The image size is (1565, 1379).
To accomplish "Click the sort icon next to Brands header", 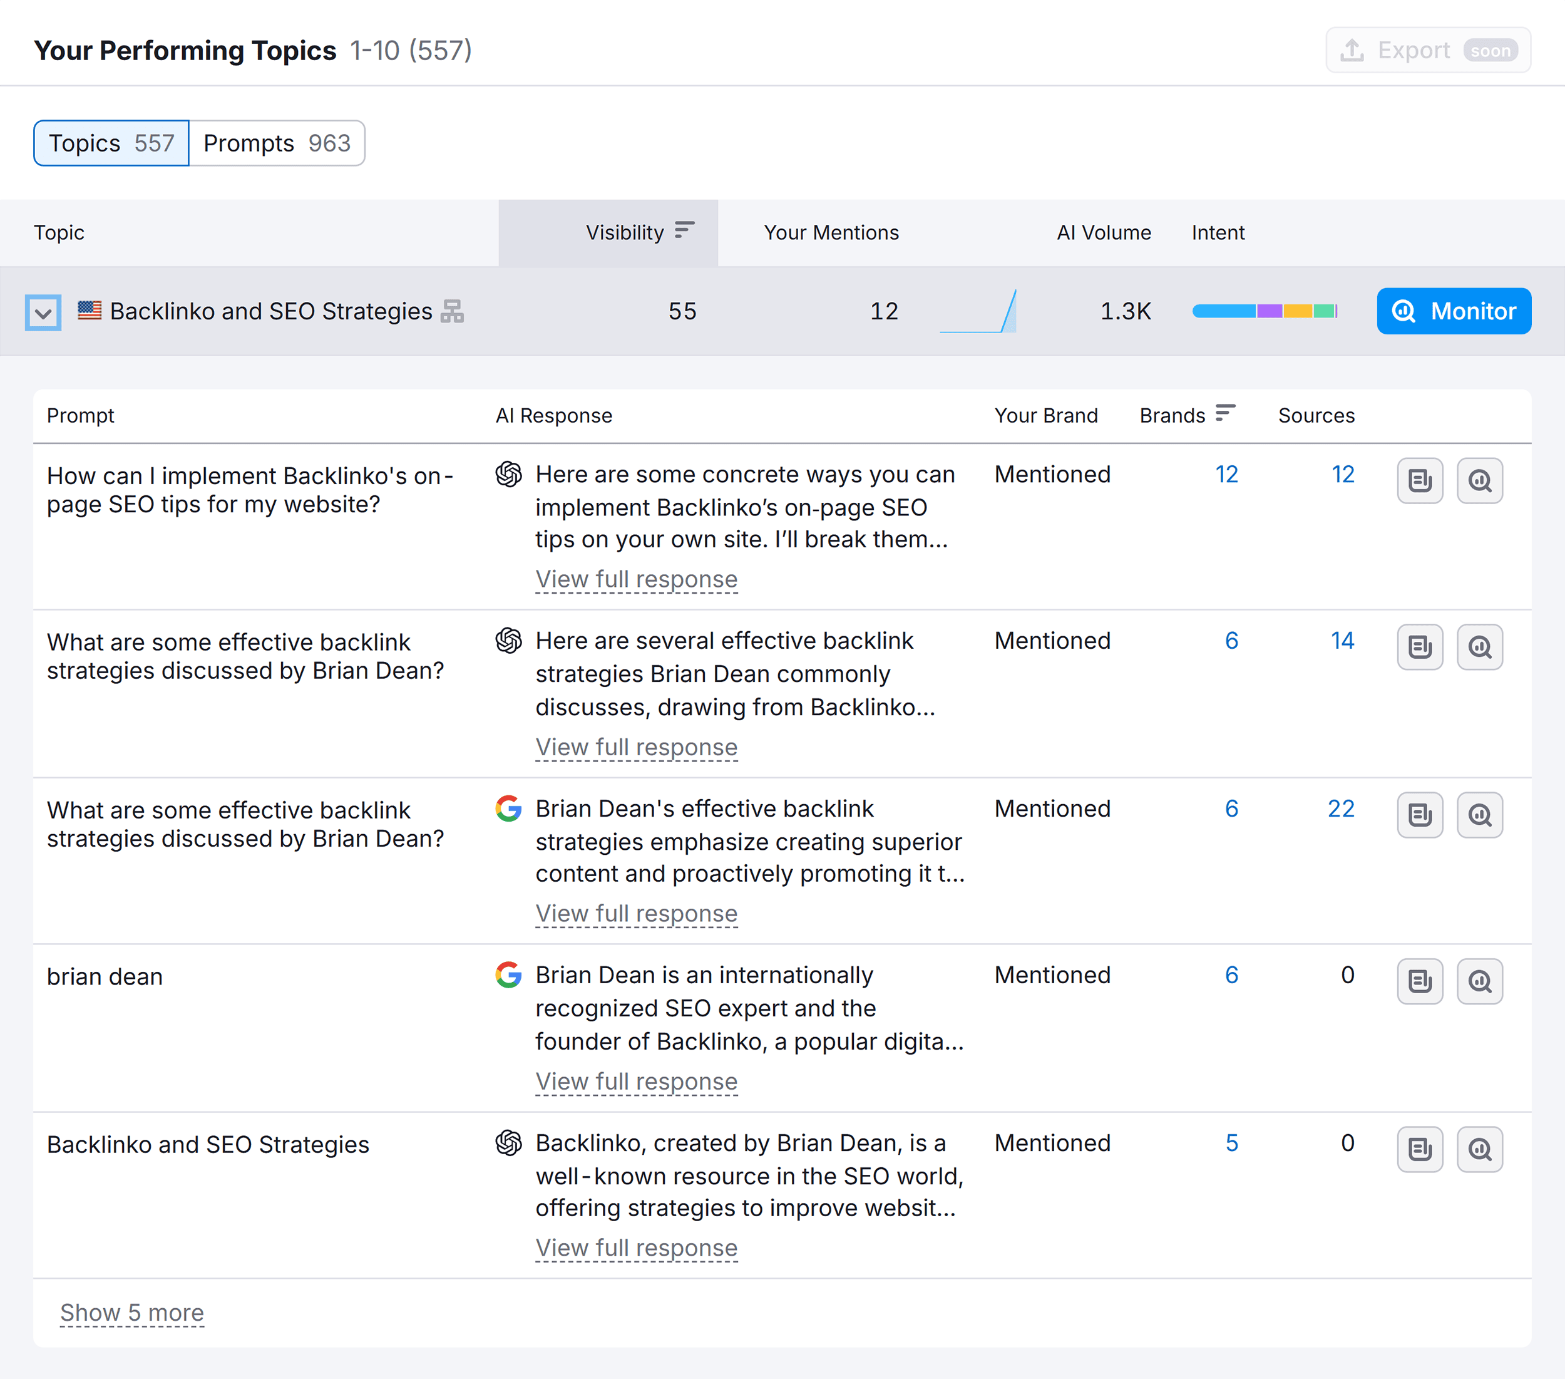I will 1225,412.
